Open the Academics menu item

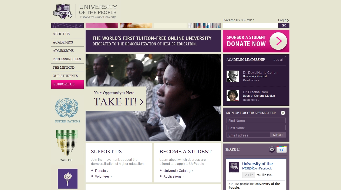(x=63, y=42)
